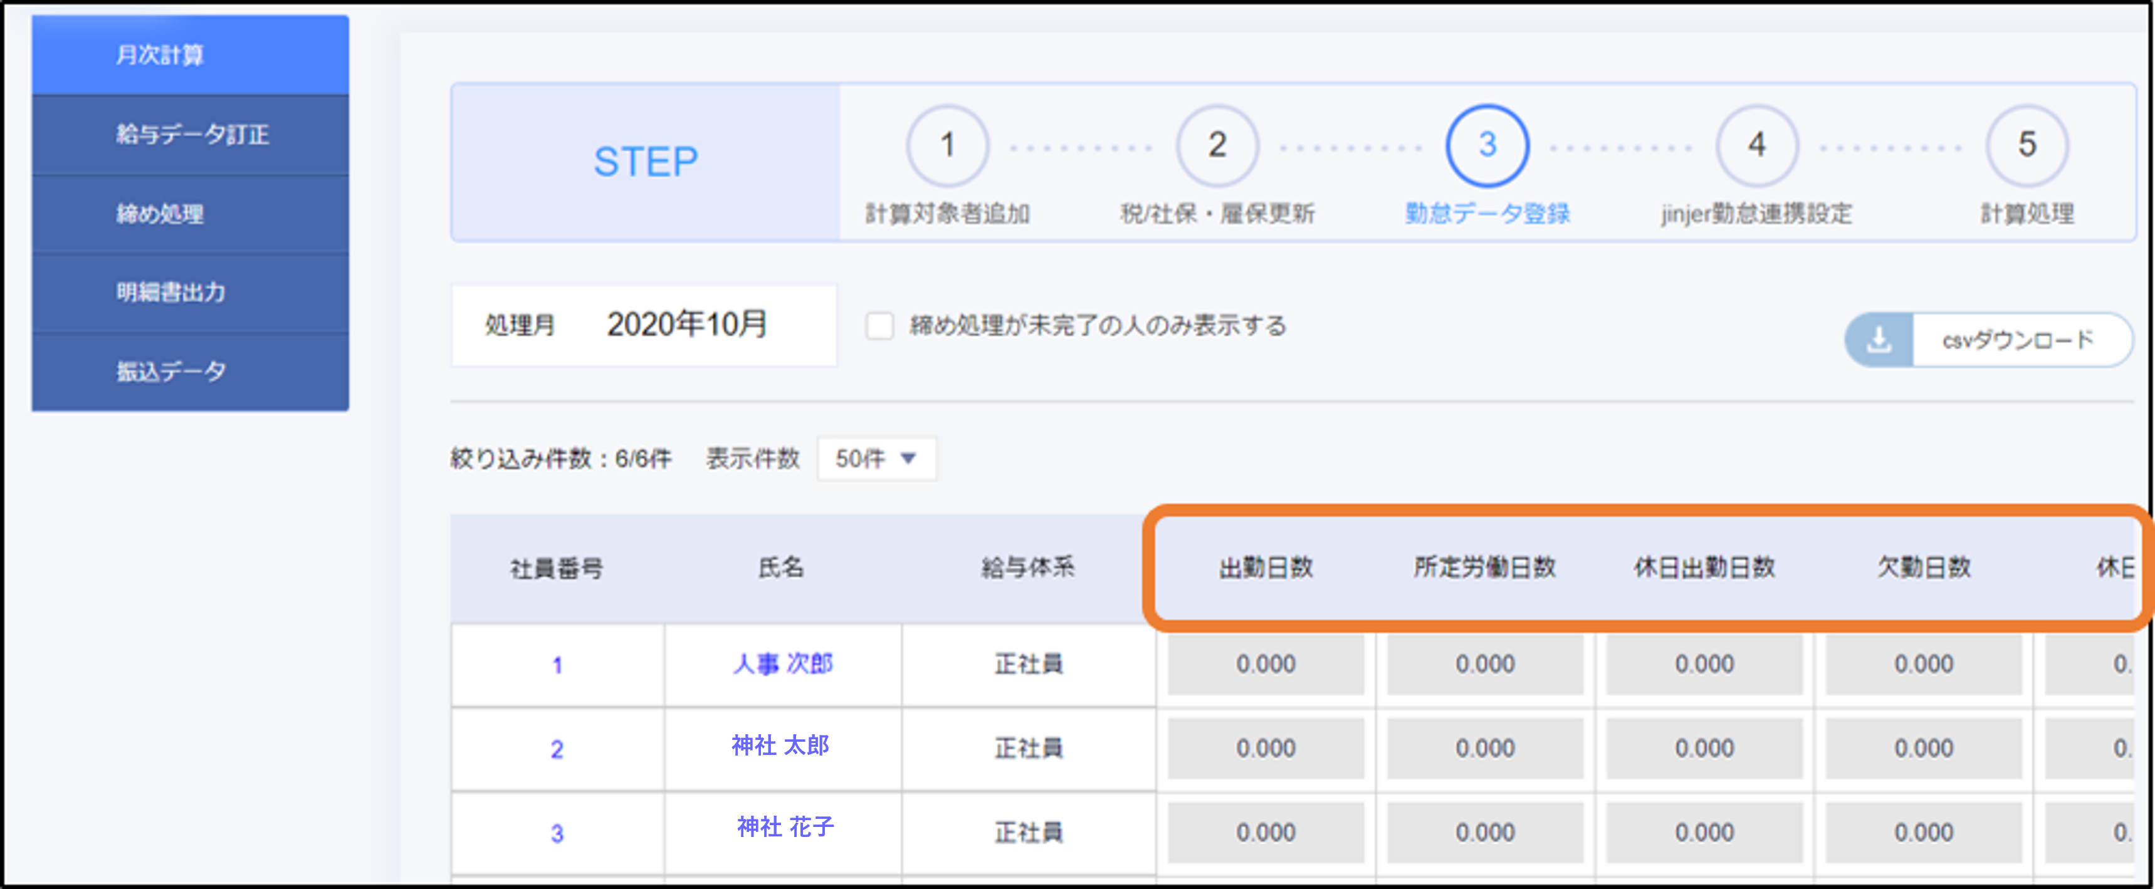2155x889 pixels.
Task: Click 欠勤日数 field for 神社 花子
Action: (x=1923, y=832)
